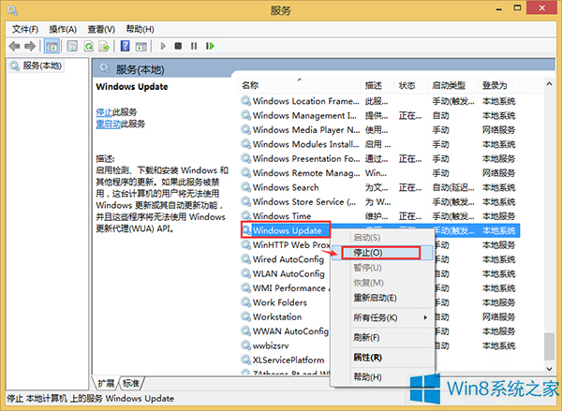The width and height of the screenshot is (562, 411).
Task: Select the Workstation service
Action: (x=277, y=317)
